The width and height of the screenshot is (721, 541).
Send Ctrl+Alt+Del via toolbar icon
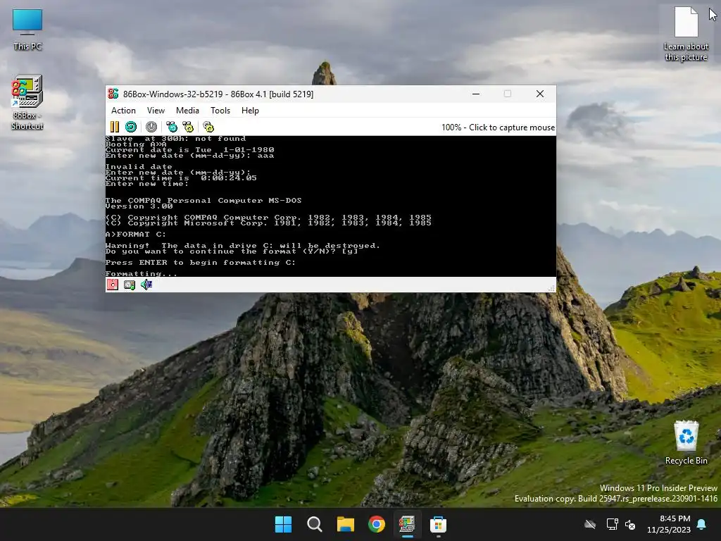point(172,127)
